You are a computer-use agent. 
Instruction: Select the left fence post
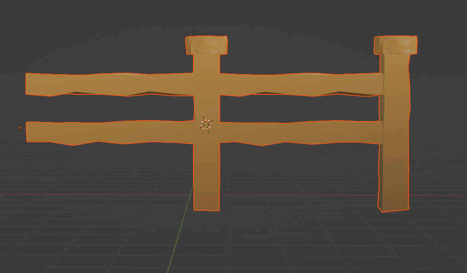point(207,175)
